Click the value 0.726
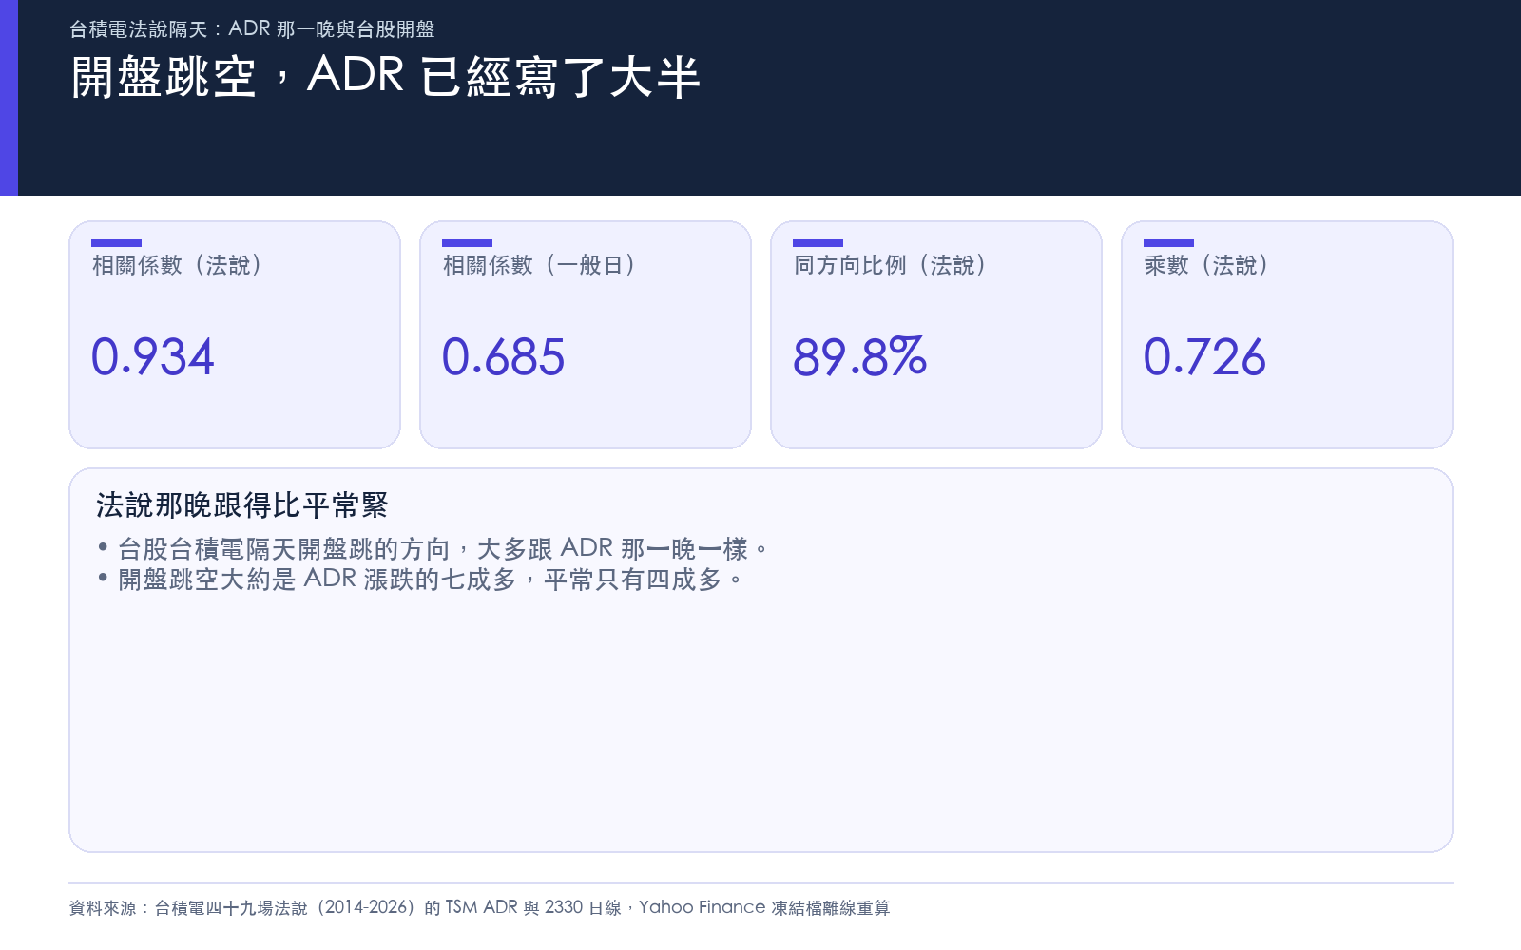This screenshot has width=1521, height=950. click(1205, 357)
